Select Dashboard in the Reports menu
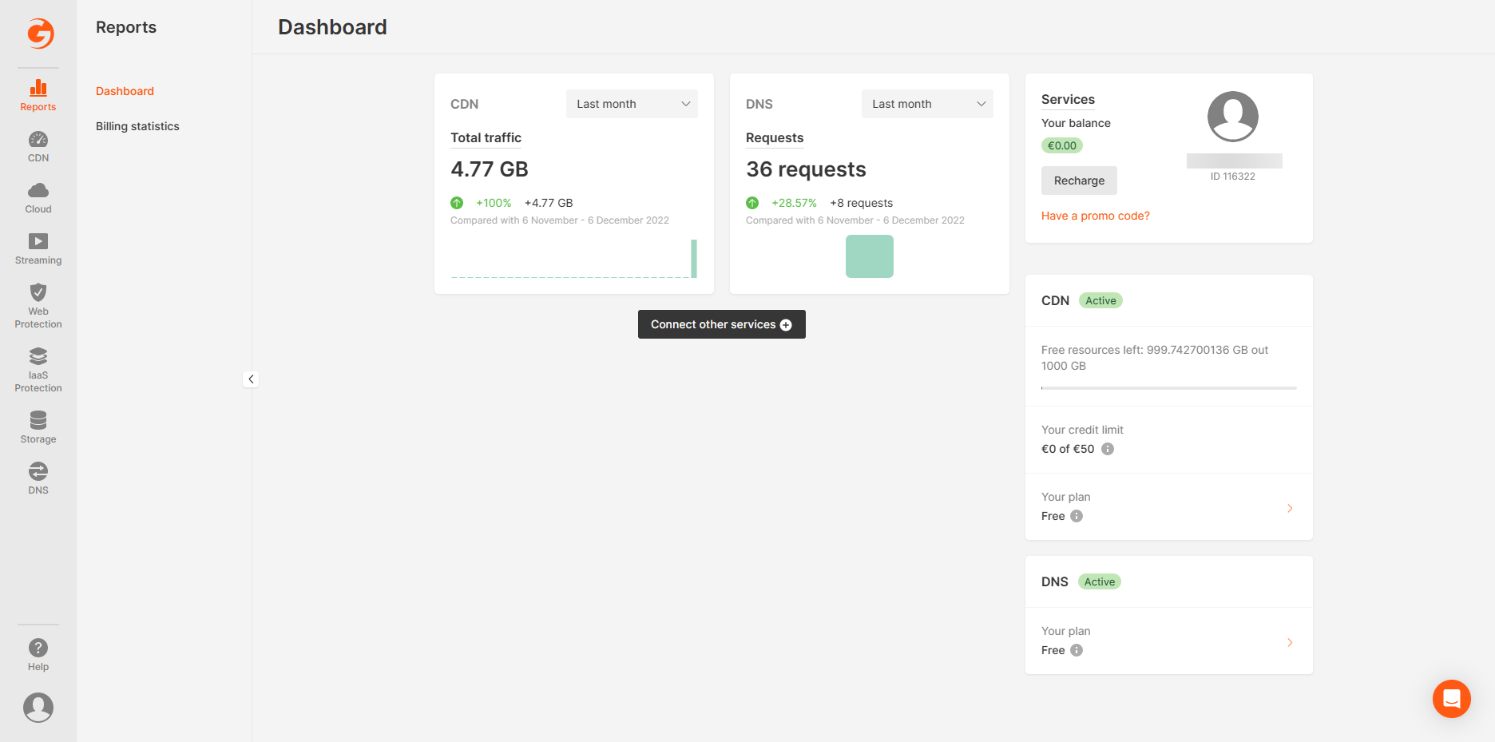The image size is (1495, 742). click(x=125, y=91)
